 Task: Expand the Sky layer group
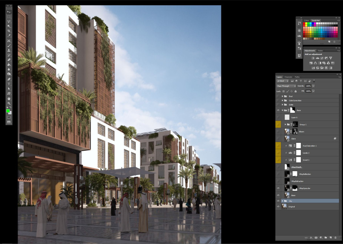pos(282,201)
